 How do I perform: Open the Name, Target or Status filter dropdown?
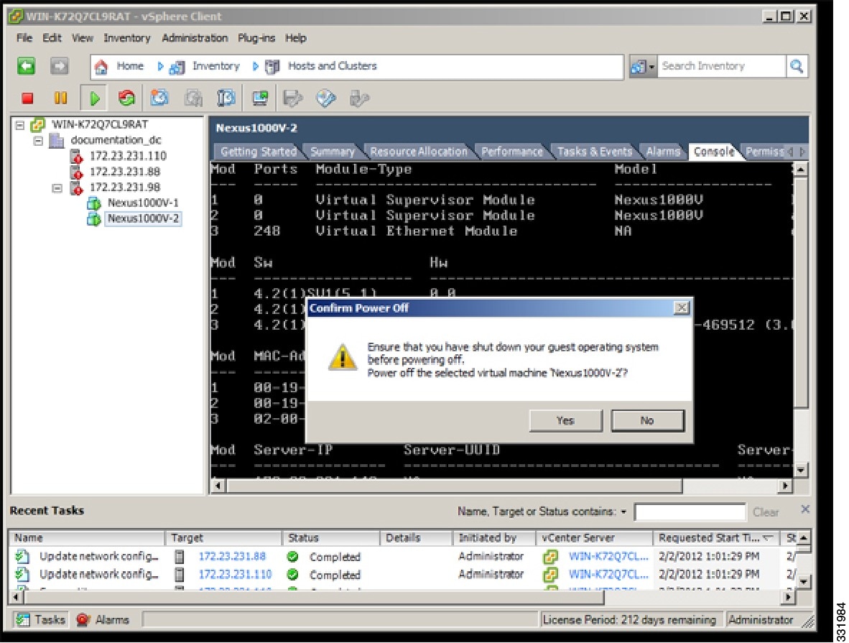pos(623,512)
